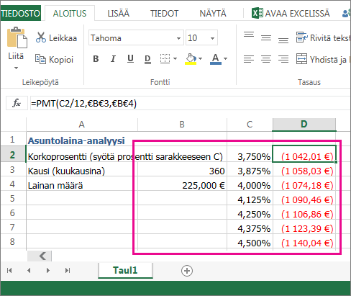Go to previous sheet navigation arrow
The image size is (351, 296).
pyautogui.click(x=29, y=271)
